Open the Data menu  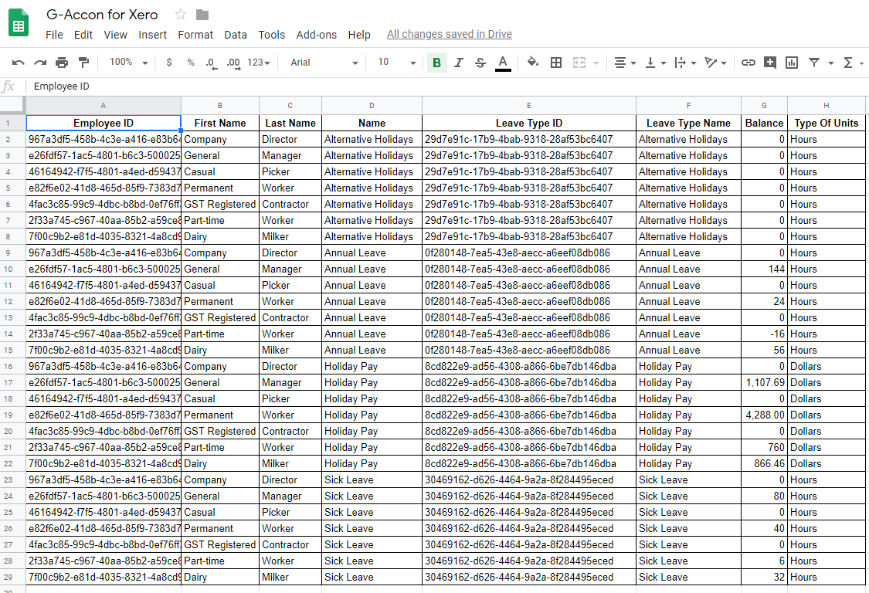point(236,35)
